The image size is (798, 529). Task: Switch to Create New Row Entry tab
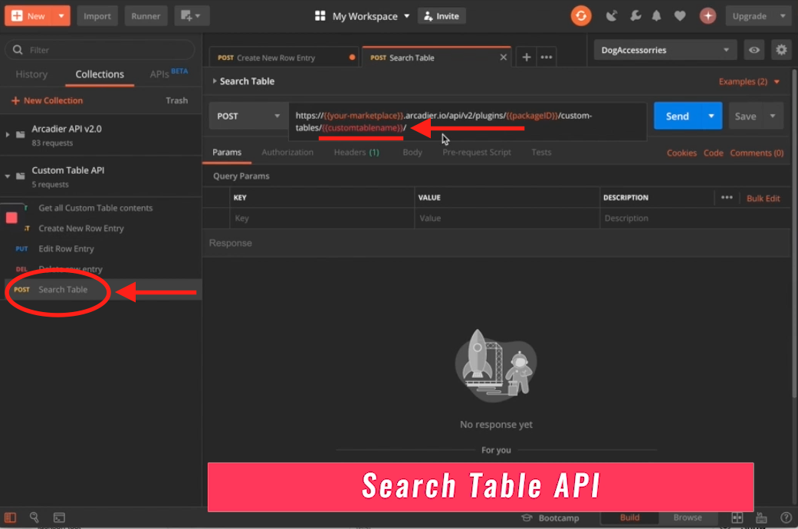tap(284, 58)
